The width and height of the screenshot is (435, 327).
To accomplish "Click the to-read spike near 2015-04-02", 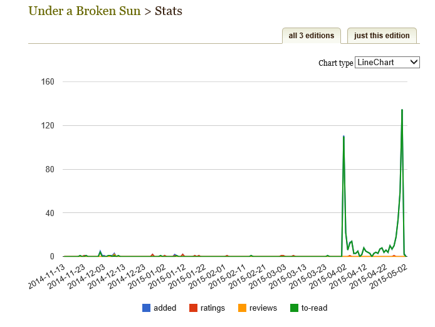I will [343, 137].
